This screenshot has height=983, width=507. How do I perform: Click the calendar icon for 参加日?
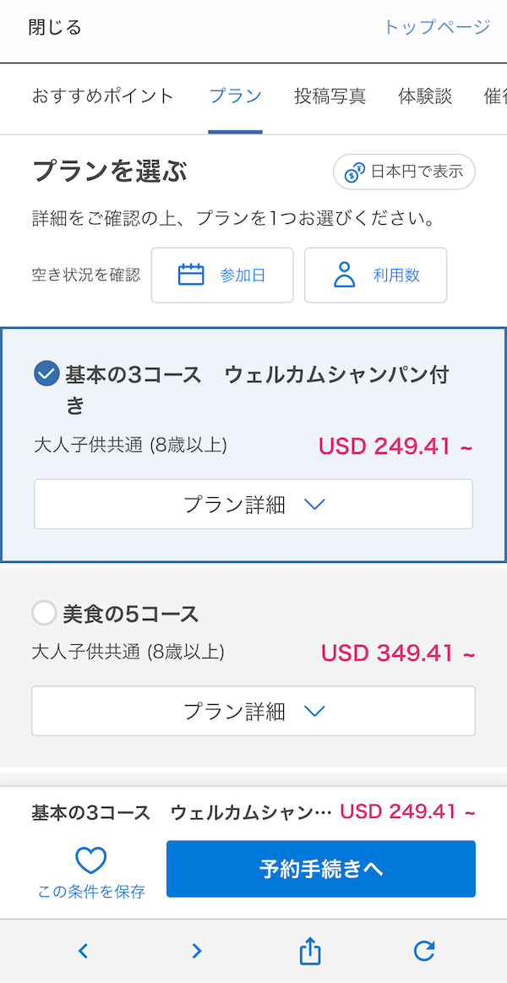point(191,275)
